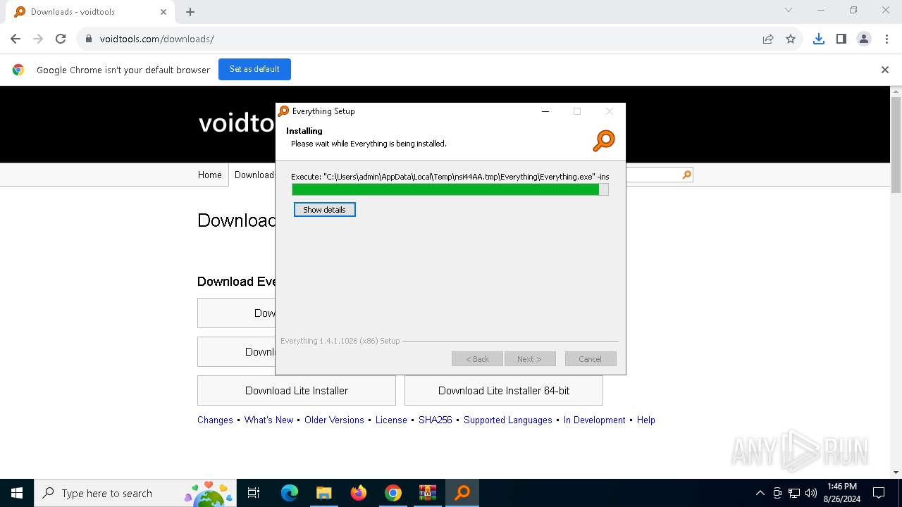
Task: Click the installation progress bar
Action: [450, 189]
